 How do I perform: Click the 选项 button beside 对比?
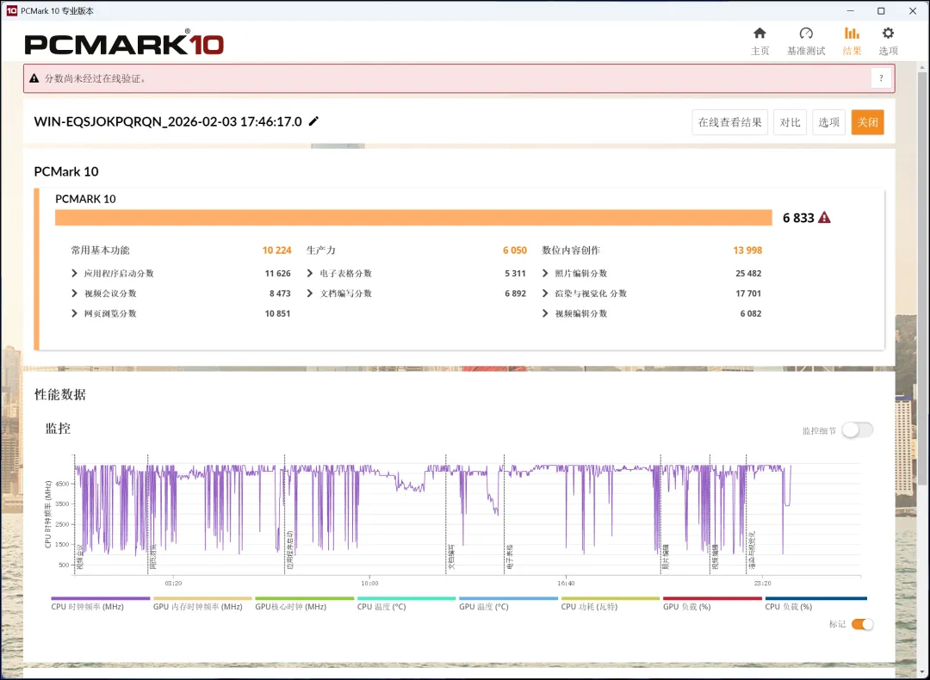(x=828, y=122)
